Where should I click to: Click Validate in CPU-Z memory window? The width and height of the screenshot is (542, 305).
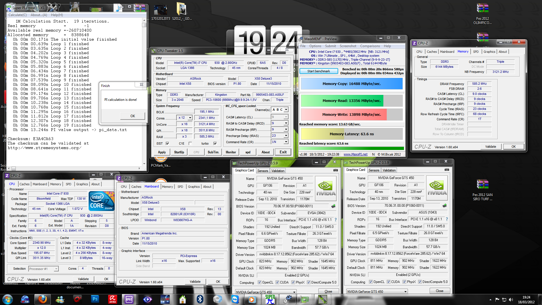491,147
